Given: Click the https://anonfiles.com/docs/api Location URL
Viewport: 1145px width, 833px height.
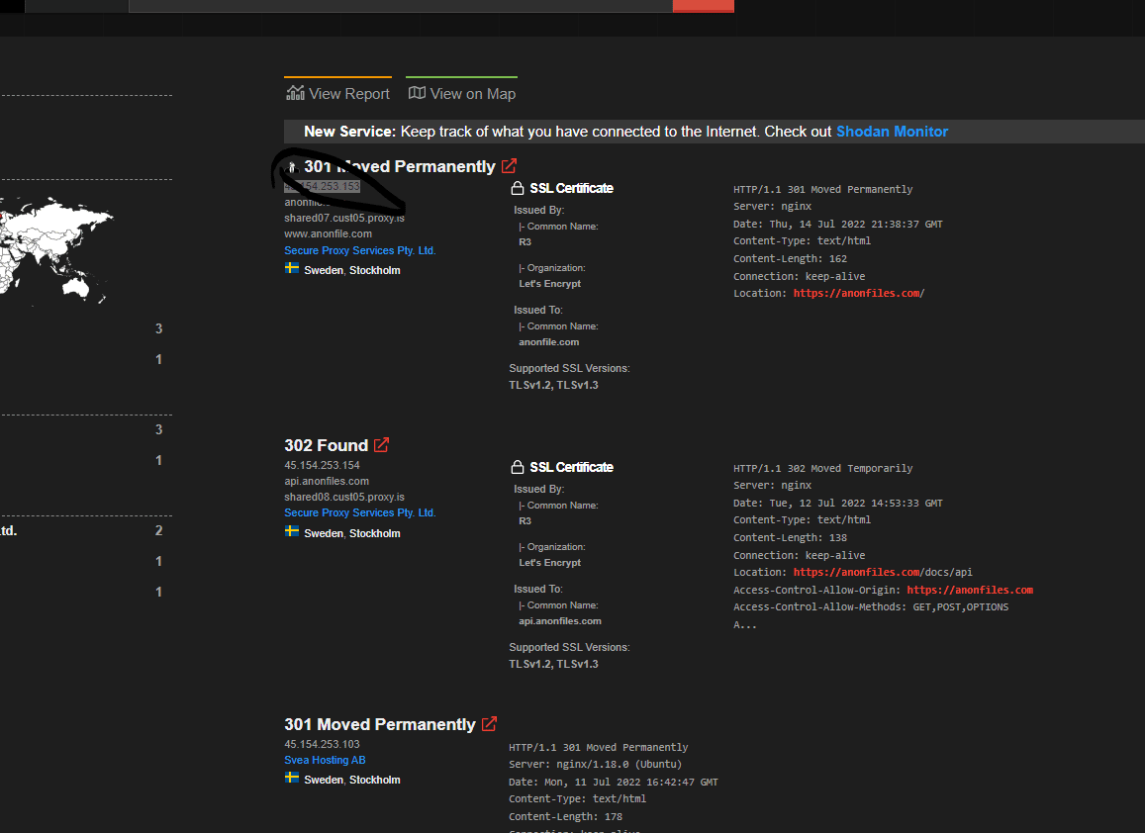Looking at the screenshot, I should coord(883,573).
